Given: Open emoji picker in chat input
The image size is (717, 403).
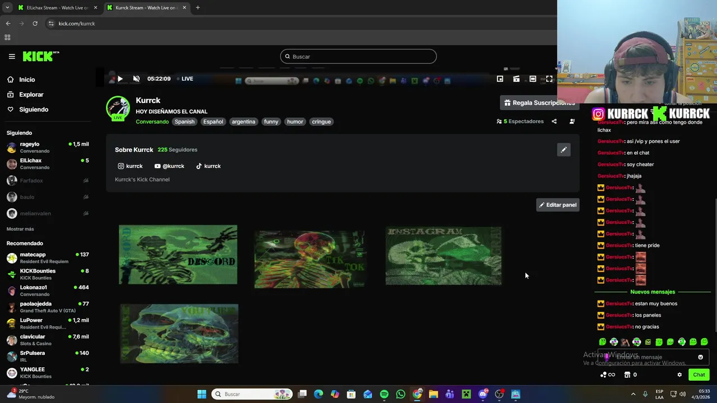Looking at the screenshot, I should (700, 357).
